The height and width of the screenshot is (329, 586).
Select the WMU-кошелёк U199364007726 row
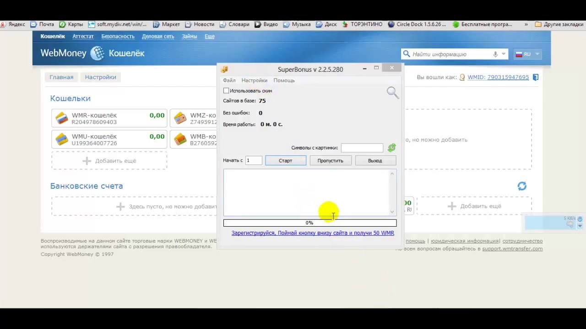coord(109,139)
